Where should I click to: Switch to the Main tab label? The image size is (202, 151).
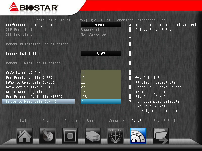tap(24, 121)
